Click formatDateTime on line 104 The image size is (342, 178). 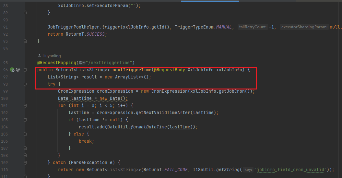click(x=148, y=127)
